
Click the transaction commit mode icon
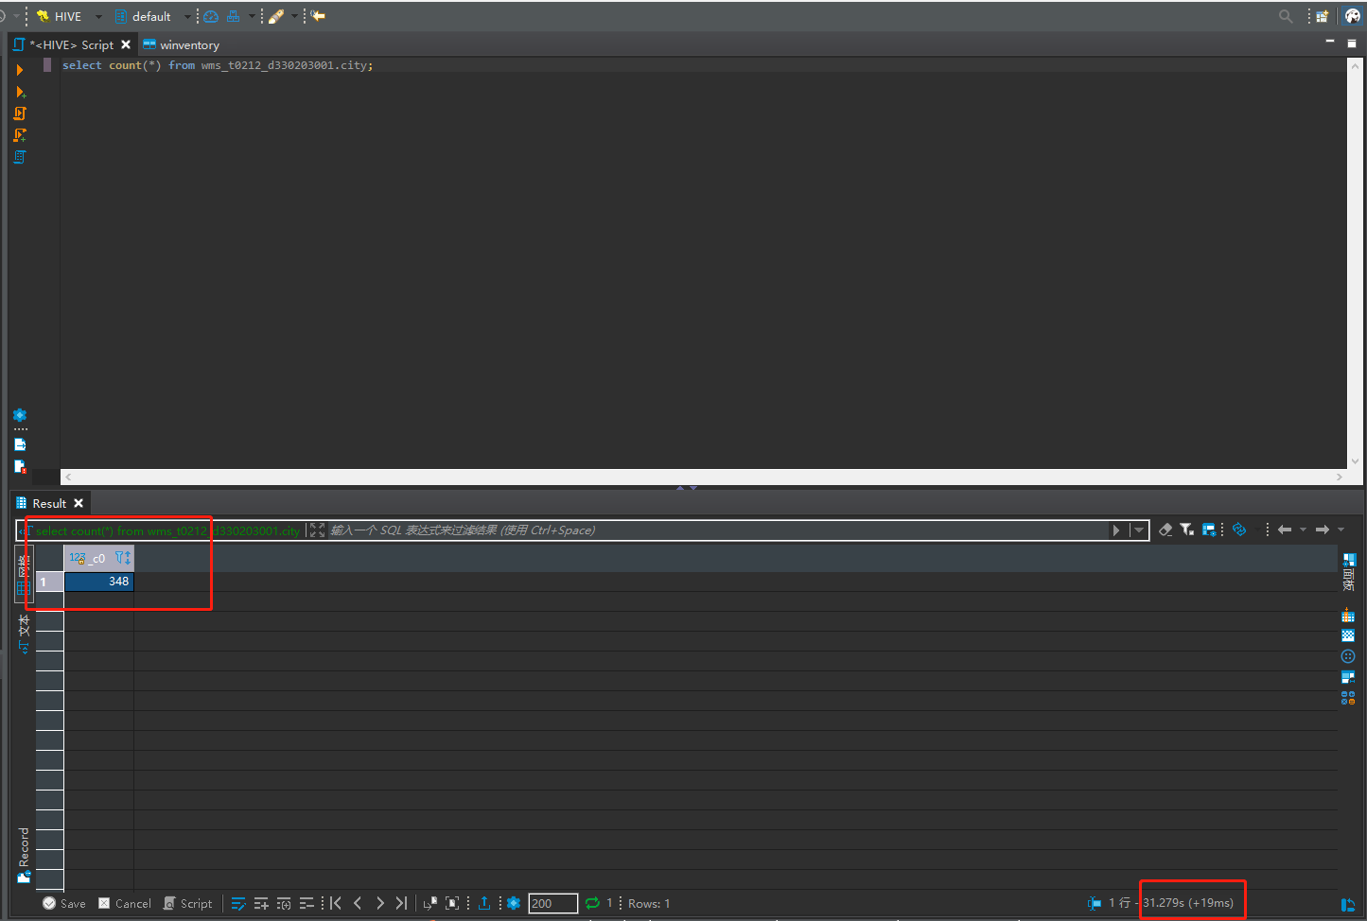tap(233, 16)
